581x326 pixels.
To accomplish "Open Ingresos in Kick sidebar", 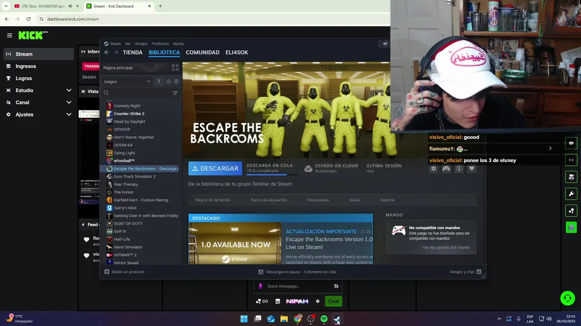I will tap(39, 66).
